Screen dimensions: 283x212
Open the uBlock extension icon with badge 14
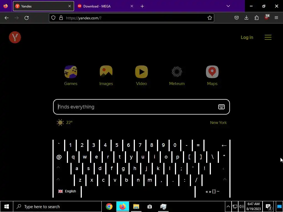point(267,17)
